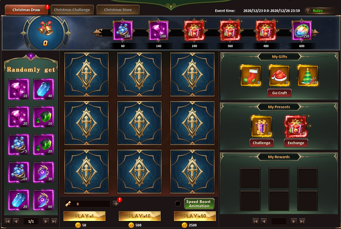
Task: Click the Christmas stocking gift icon
Action: [x=251, y=76]
